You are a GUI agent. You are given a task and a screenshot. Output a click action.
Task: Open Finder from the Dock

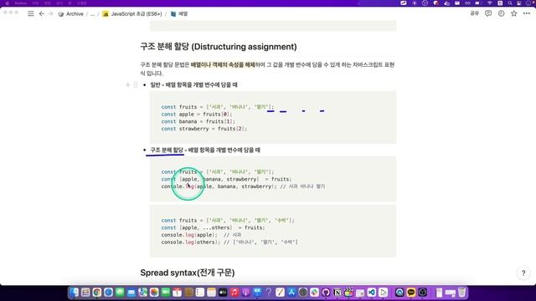point(75,293)
